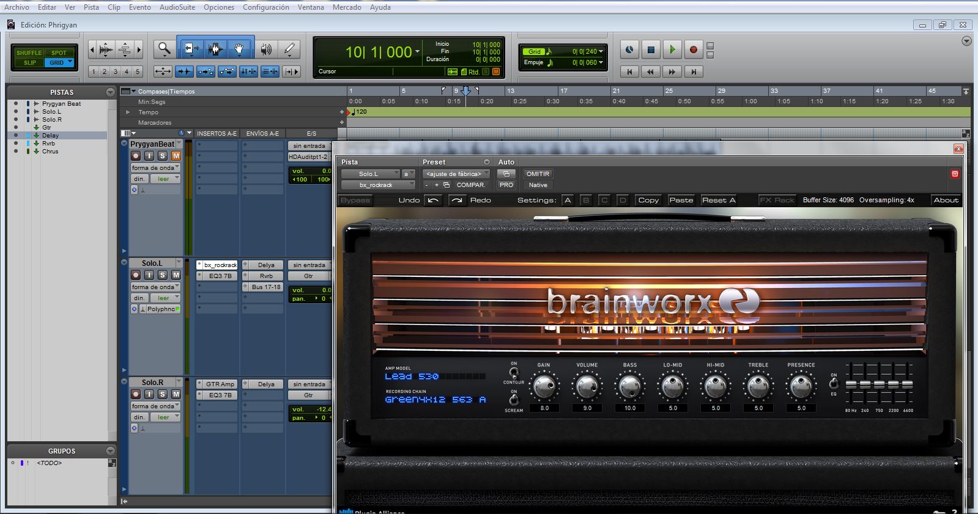Click the Redo arrow in bx_rockrack
This screenshot has height=514, width=978.
457,200
